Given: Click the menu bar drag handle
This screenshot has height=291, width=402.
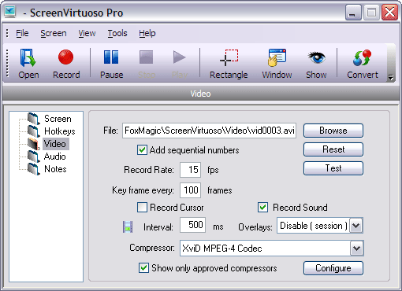Looking at the screenshot, I should pyautogui.click(x=7, y=33).
